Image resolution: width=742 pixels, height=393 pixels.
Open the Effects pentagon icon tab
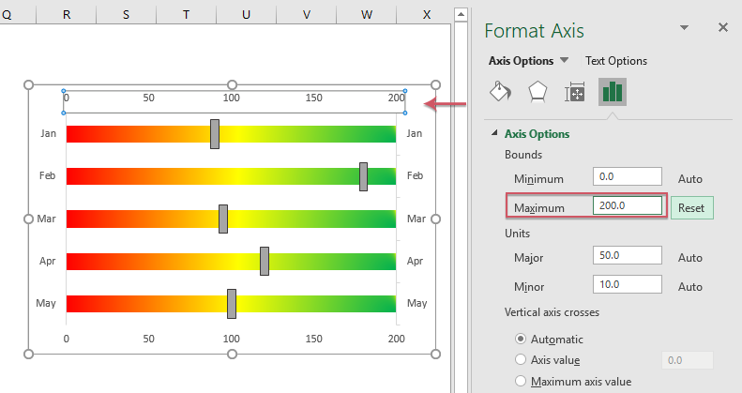pos(538,92)
